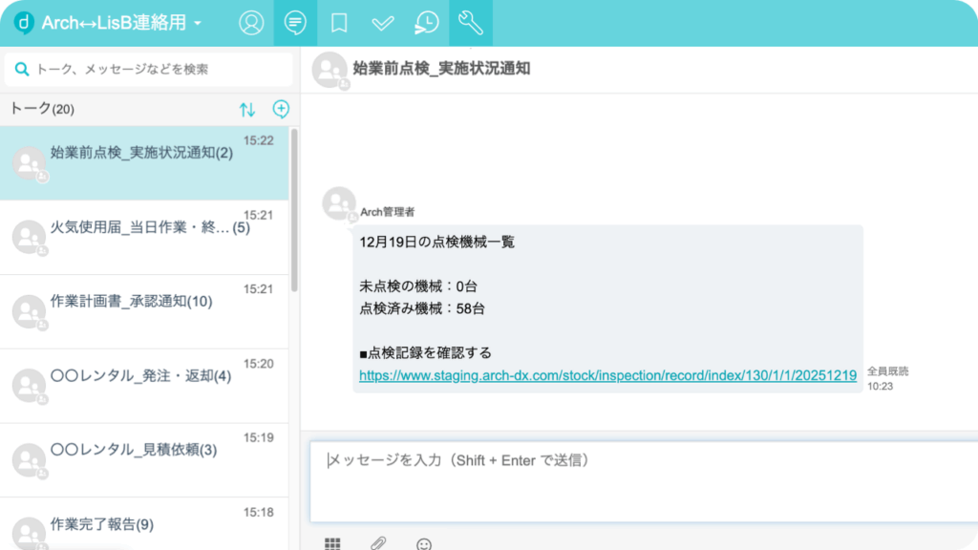The width and height of the screenshot is (978, 550).
Task: Open the Arch管理者 sender avatar
Action: [336, 204]
